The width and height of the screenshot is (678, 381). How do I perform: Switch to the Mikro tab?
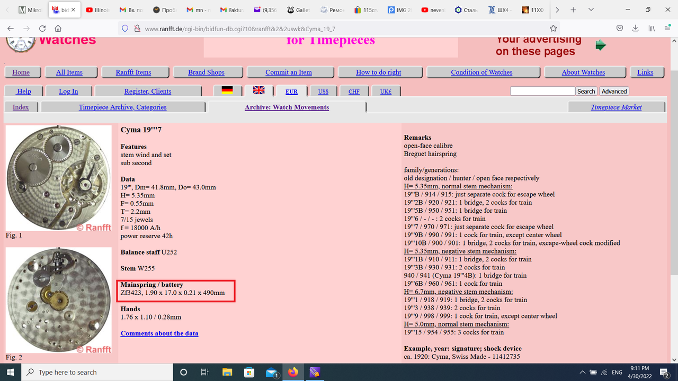[x=31, y=10]
